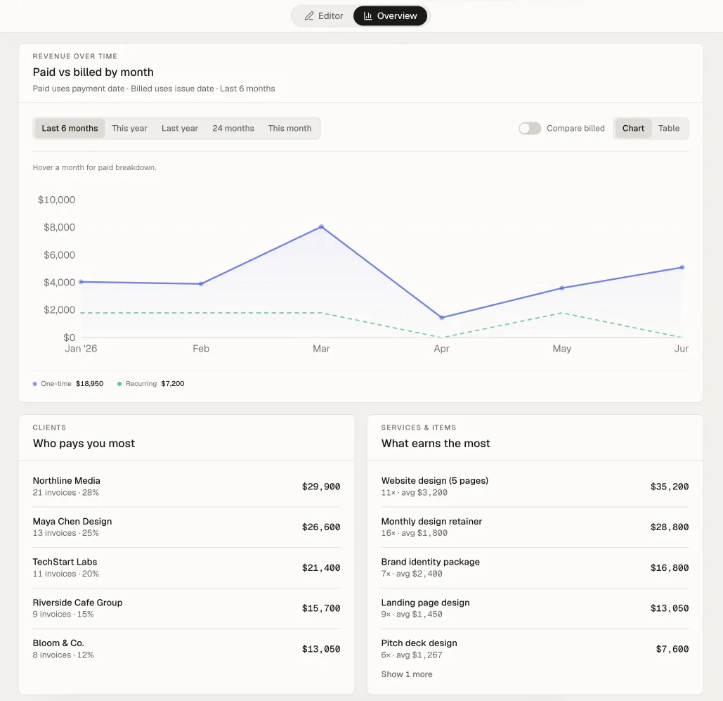The height and width of the screenshot is (701, 723).
Task: Select Monthly design retainer item
Action: point(535,527)
